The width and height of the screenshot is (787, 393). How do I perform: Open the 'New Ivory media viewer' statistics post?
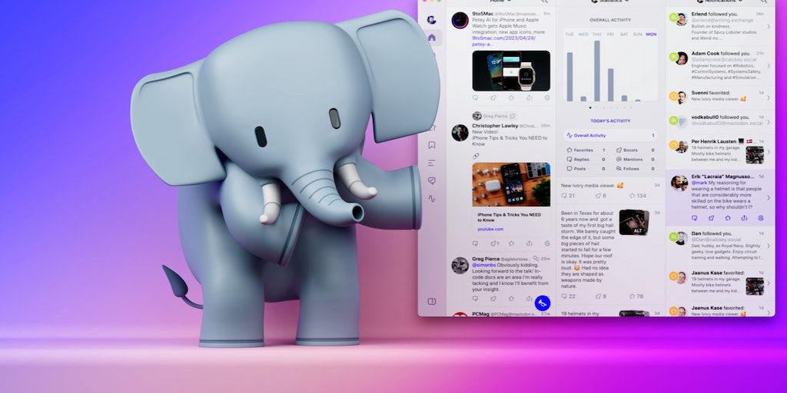click(610, 190)
